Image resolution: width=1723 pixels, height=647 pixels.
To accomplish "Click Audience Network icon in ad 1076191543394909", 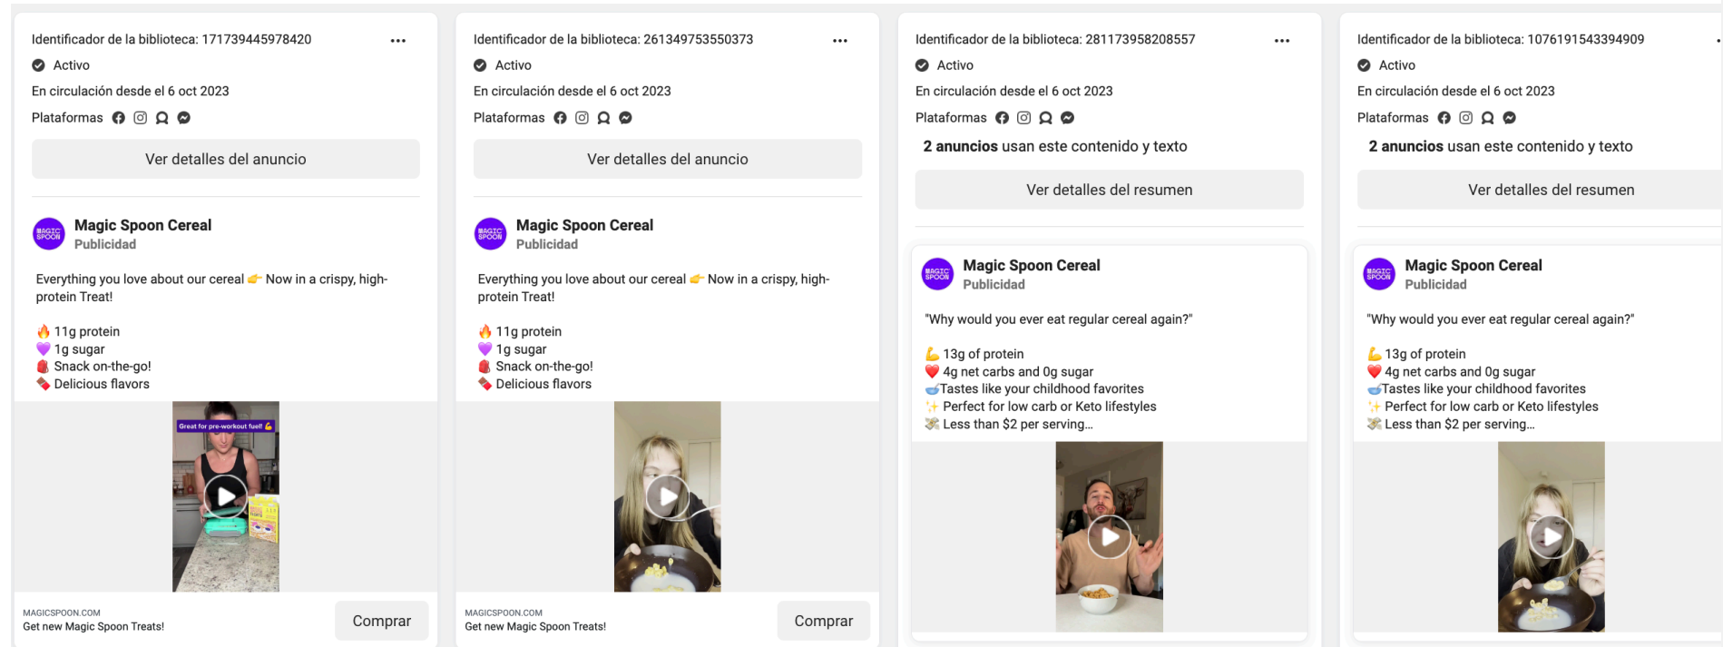I will click(1488, 118).
